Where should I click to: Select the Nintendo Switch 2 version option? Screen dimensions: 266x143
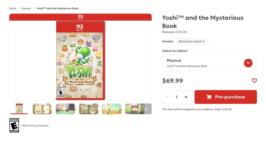pyautogui.click(x=192, y=41)
